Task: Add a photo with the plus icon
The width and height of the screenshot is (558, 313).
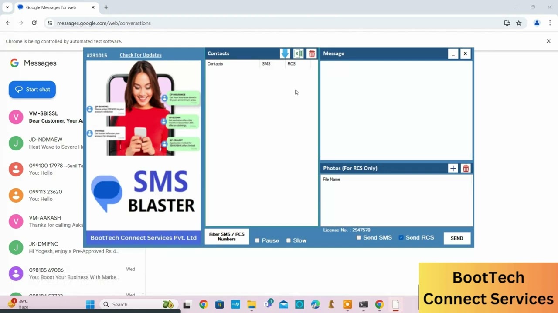Action: tap(453, 168)
